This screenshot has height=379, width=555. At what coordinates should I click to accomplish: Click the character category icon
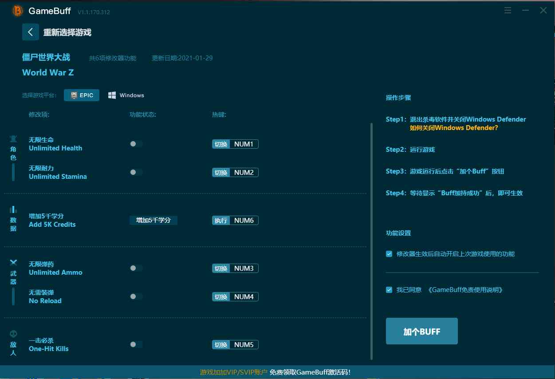(x=13, y=139)
